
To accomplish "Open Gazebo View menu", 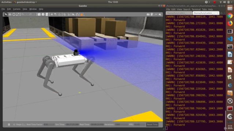I will coord(25,9).
